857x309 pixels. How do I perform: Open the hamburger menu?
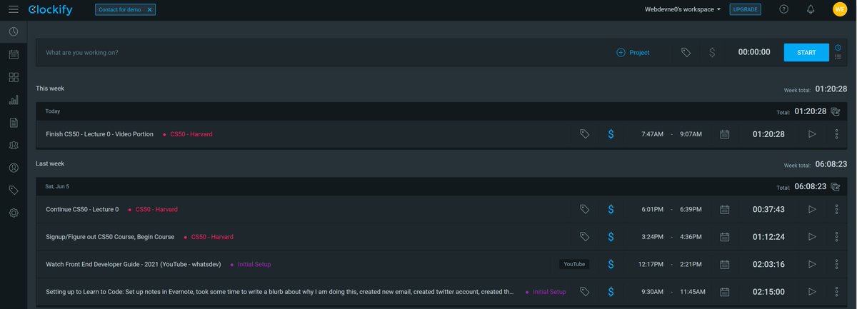point(14,9)
